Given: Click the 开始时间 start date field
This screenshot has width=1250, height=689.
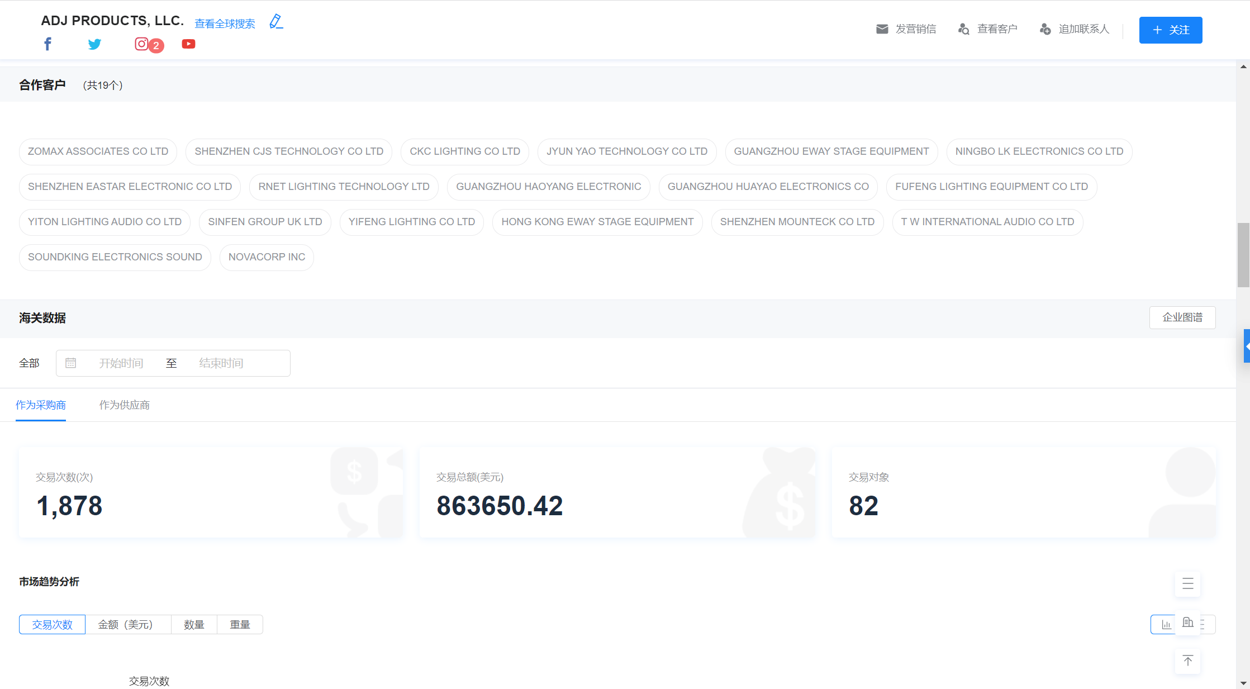Looking at the screenshot, I should point(121,363).
